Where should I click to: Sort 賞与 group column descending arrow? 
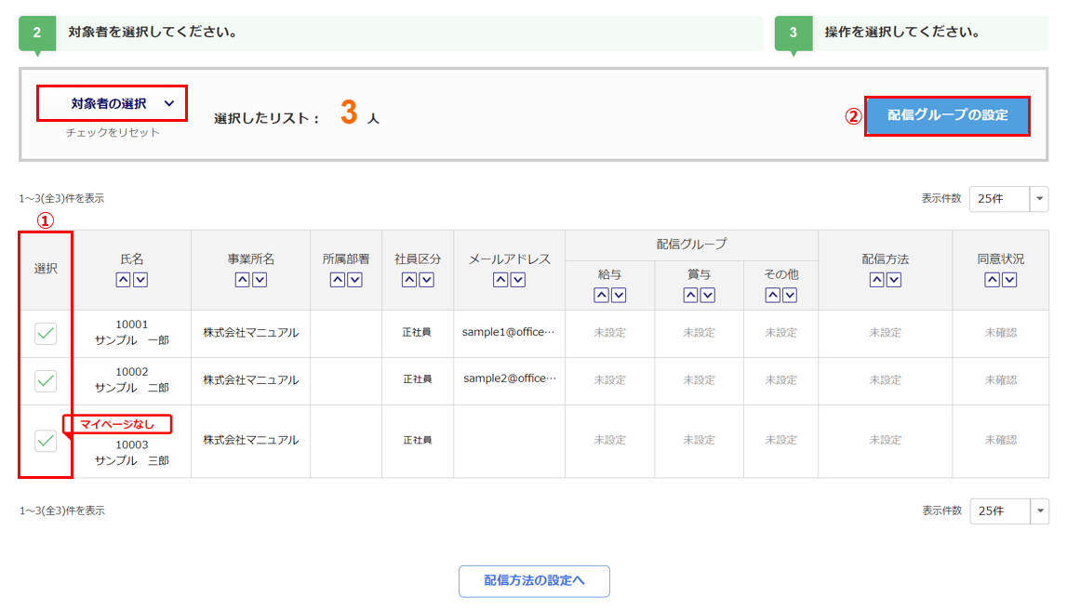point(707,295)
